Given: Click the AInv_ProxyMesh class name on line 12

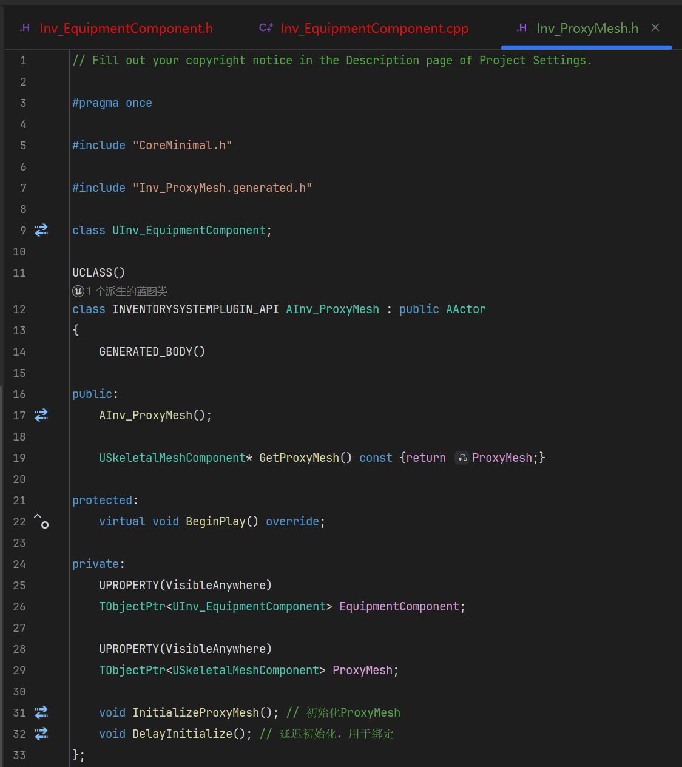Looking at the screenshot, I should tap(333, 309).
